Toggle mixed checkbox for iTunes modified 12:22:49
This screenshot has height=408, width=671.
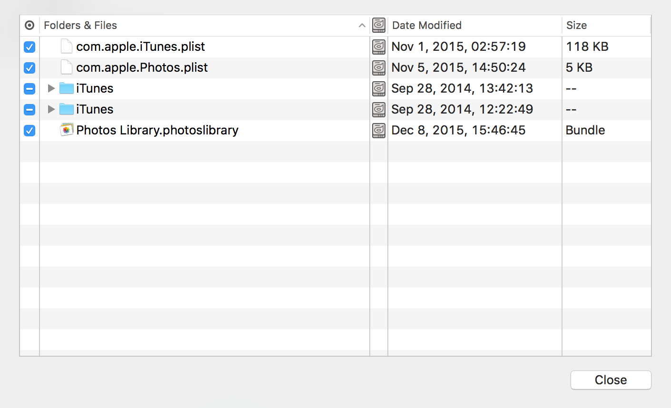[x=30, y=109]
